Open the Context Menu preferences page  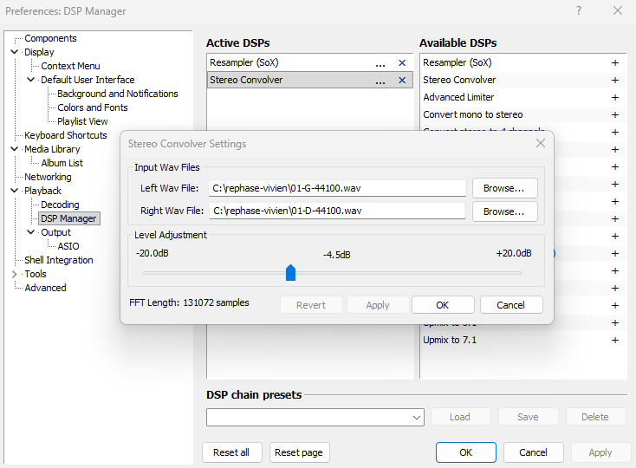point(70,66)
